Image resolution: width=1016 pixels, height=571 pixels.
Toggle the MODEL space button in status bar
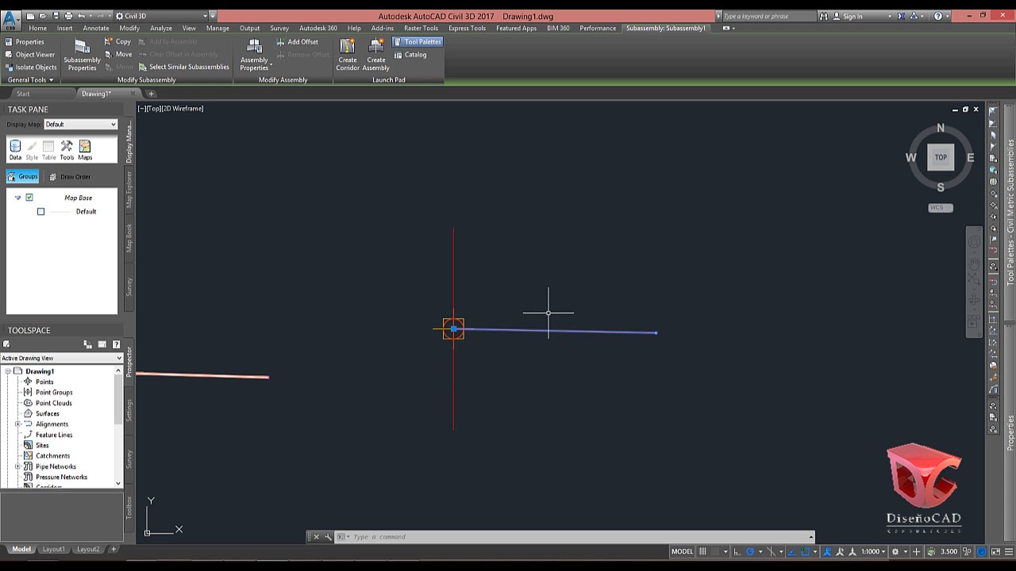click(x=682, y=551)
